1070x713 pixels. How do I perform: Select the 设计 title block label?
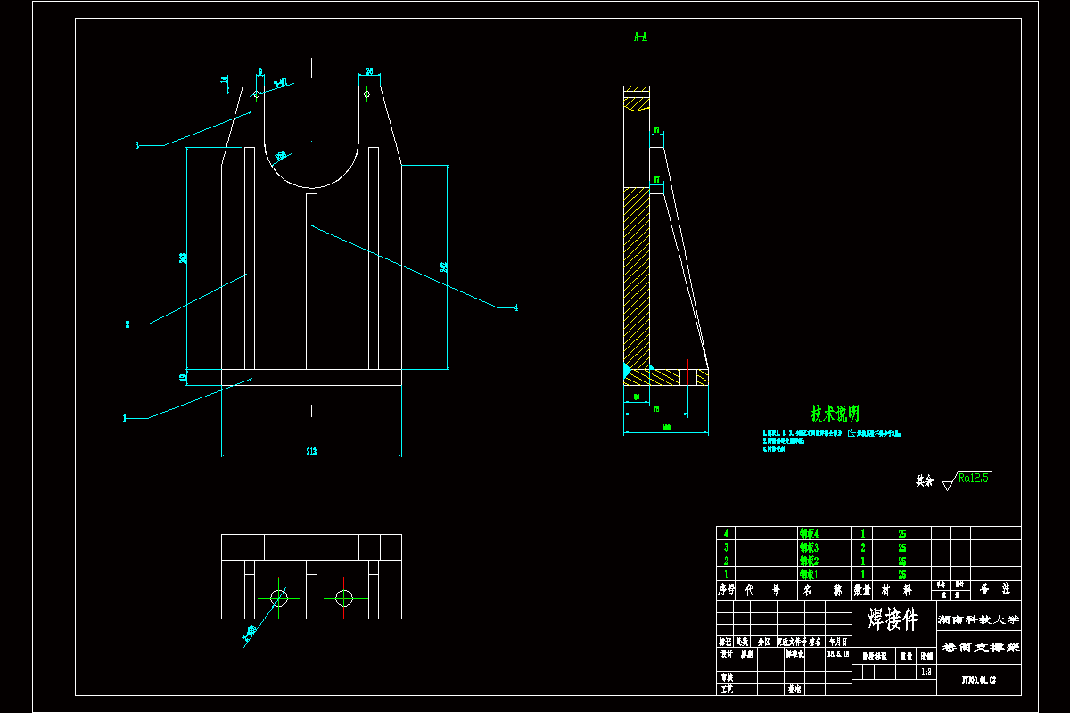pos(726,653)
